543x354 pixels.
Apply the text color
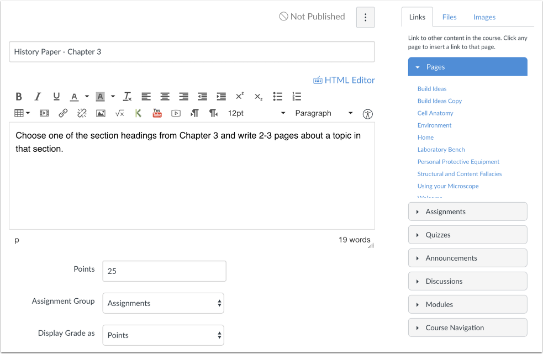pos(74,97)
